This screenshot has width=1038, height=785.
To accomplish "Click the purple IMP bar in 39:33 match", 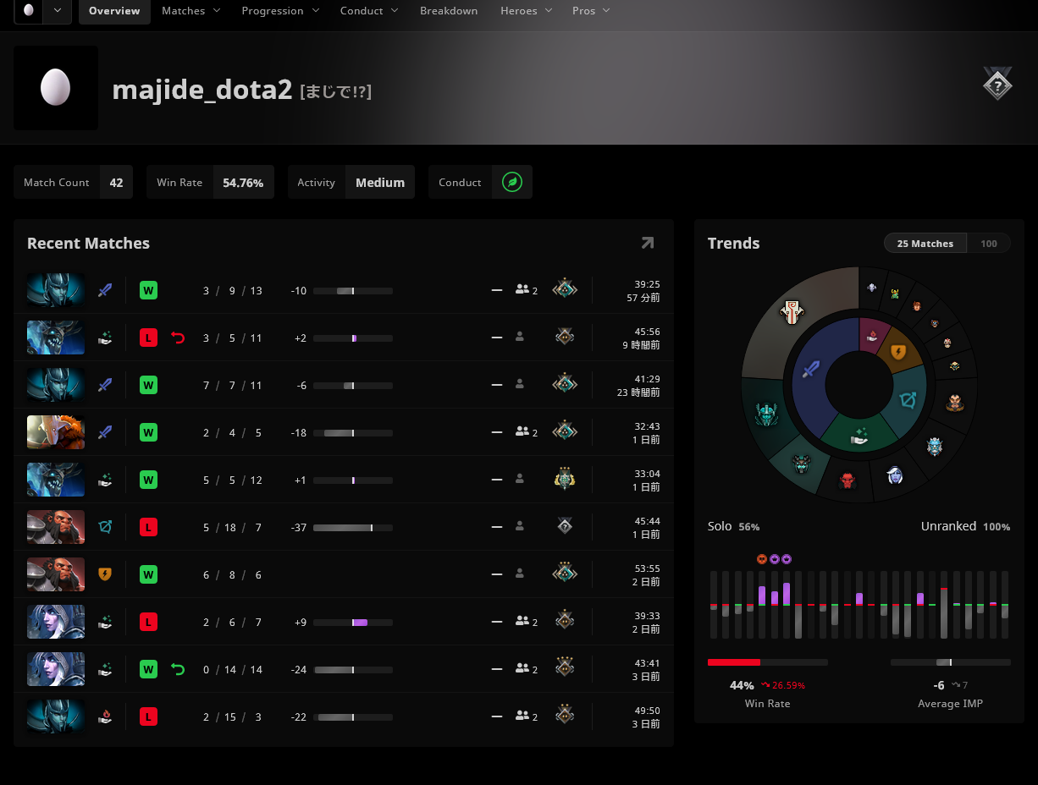I will coord(353,622).
